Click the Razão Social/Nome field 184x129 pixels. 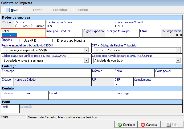click(x=79, y=26)
